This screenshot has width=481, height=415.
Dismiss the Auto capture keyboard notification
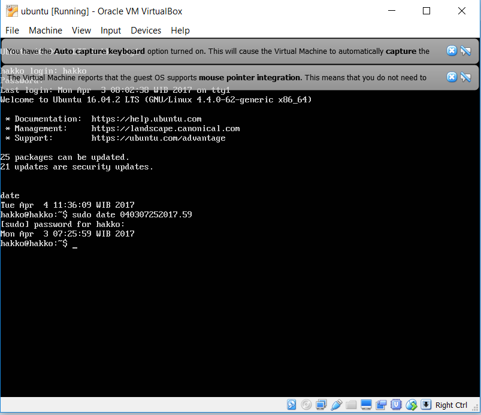click(452, 51)
